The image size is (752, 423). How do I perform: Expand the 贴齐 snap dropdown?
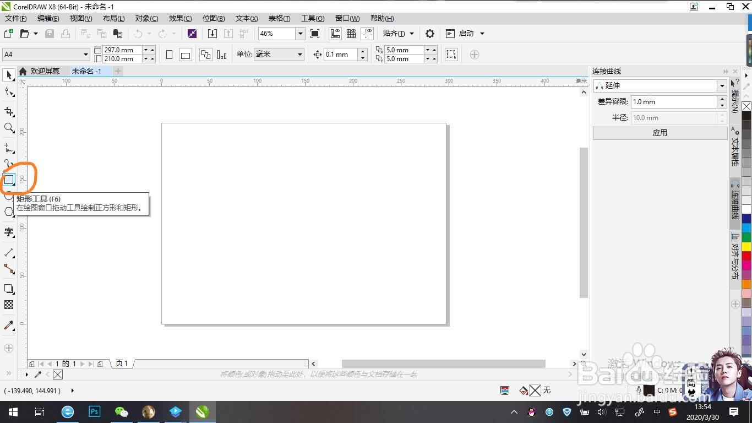coord(412,34)
